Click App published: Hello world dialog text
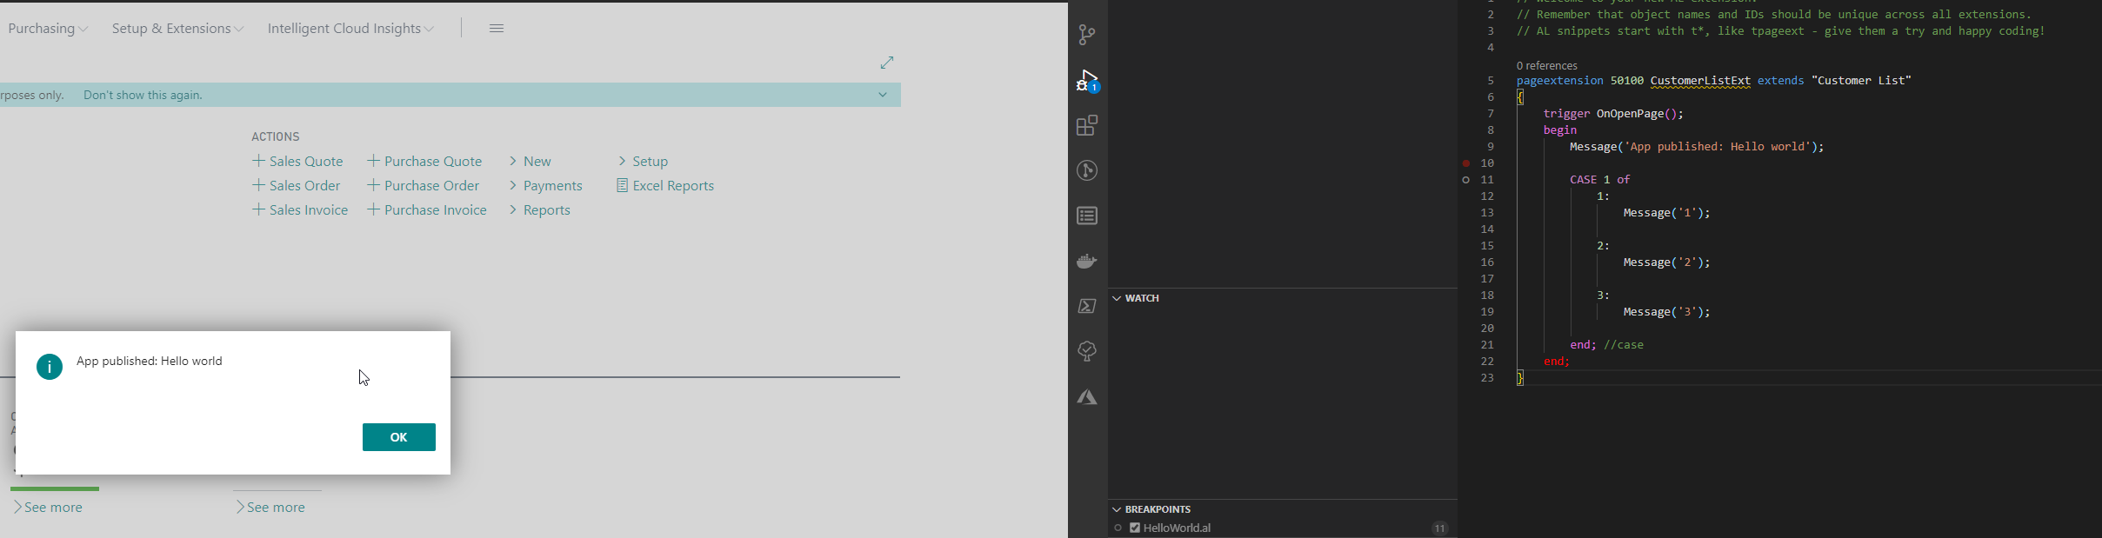Viewport: 2102px width, 538px height. tap(150, 361)
